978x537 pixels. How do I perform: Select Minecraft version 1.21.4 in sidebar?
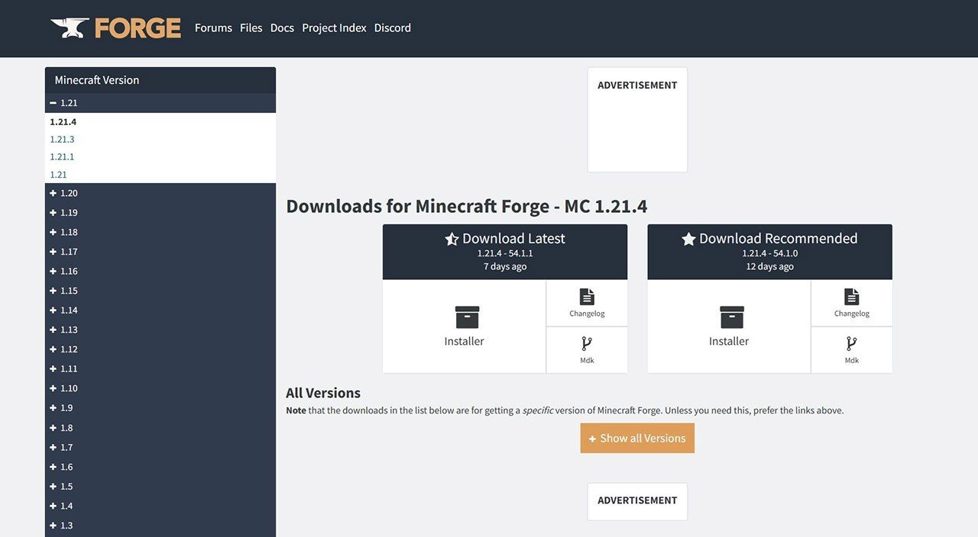point(63,122)
